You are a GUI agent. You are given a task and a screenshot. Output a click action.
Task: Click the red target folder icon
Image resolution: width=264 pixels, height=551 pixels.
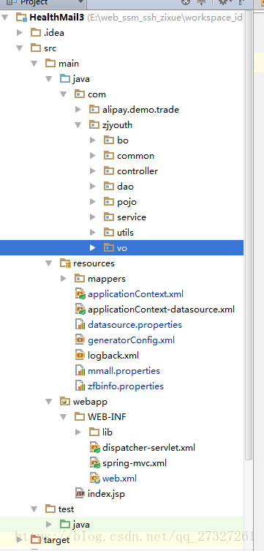[36, 540]
